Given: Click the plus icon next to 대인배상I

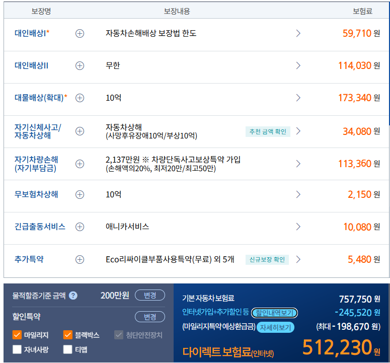Looking at the screenshot, I should (80, 33).
